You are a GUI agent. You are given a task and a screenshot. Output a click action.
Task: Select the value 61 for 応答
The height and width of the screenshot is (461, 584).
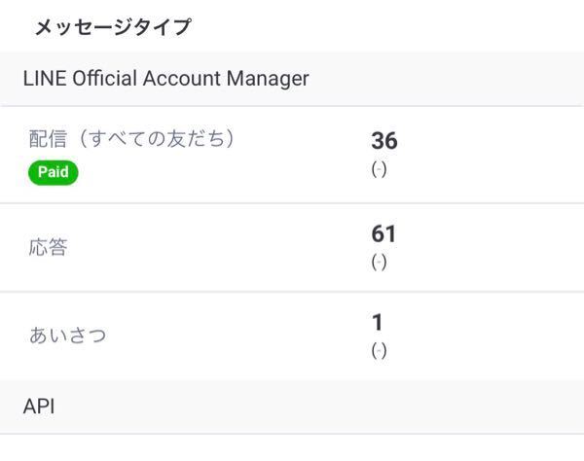click(x=383, y=233)
